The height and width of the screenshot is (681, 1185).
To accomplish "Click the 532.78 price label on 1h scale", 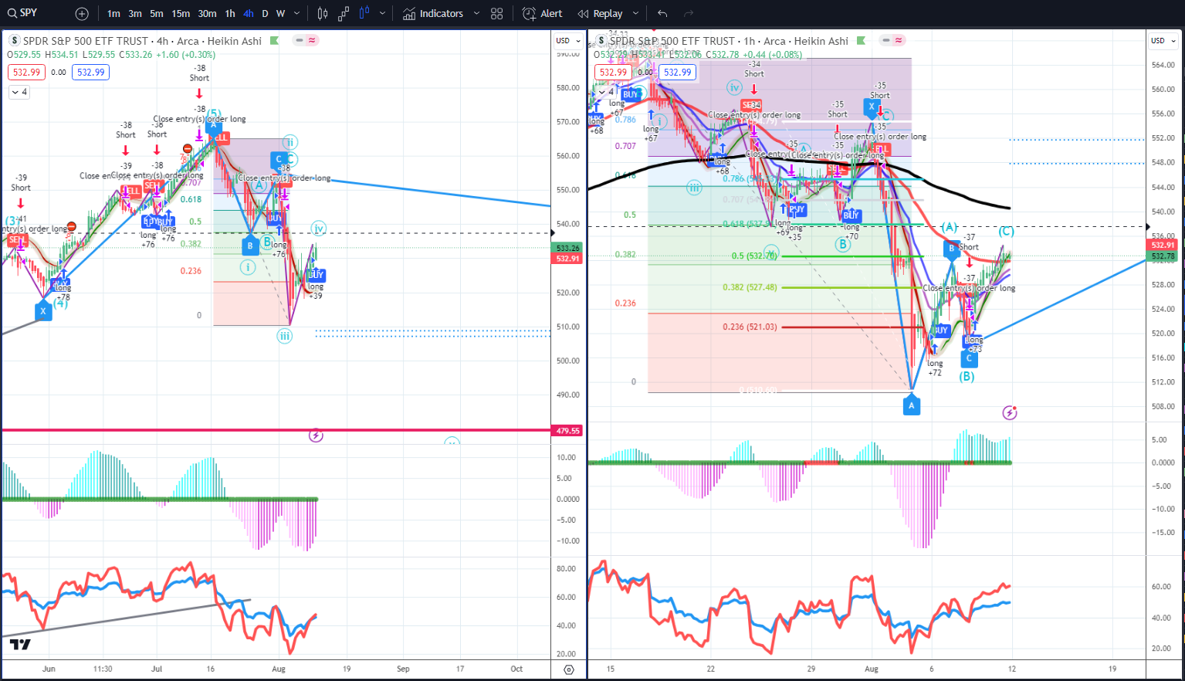I will pos(1163,256).
